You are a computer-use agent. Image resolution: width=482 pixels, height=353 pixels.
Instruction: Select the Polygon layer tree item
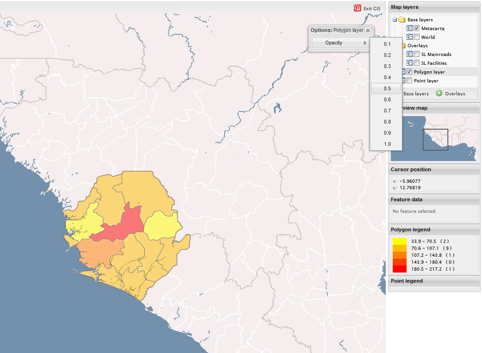[429, 72]
